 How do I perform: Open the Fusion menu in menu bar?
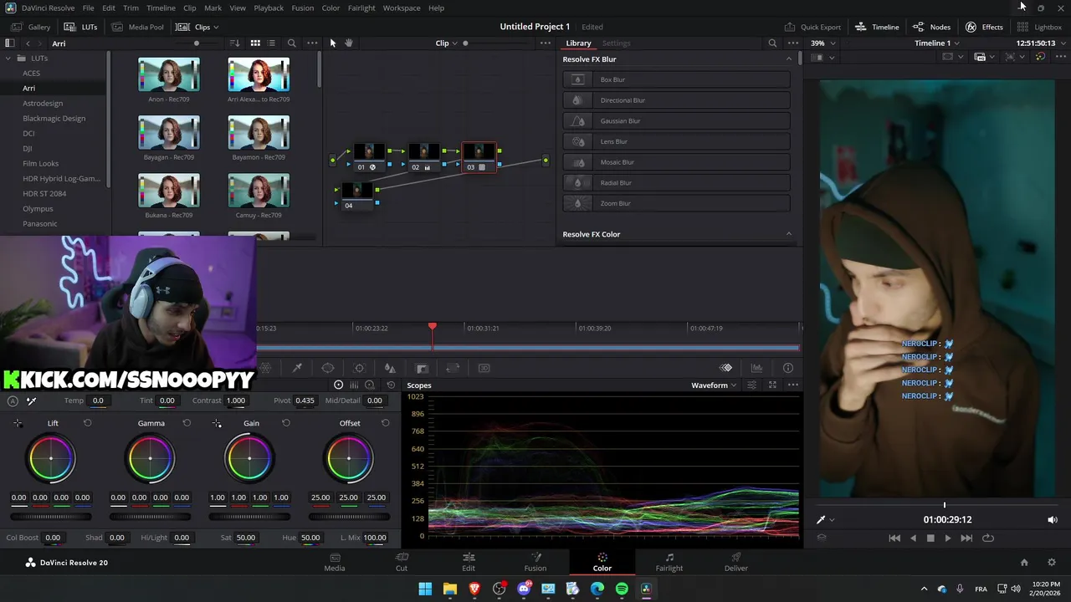[x=303, y=8]
